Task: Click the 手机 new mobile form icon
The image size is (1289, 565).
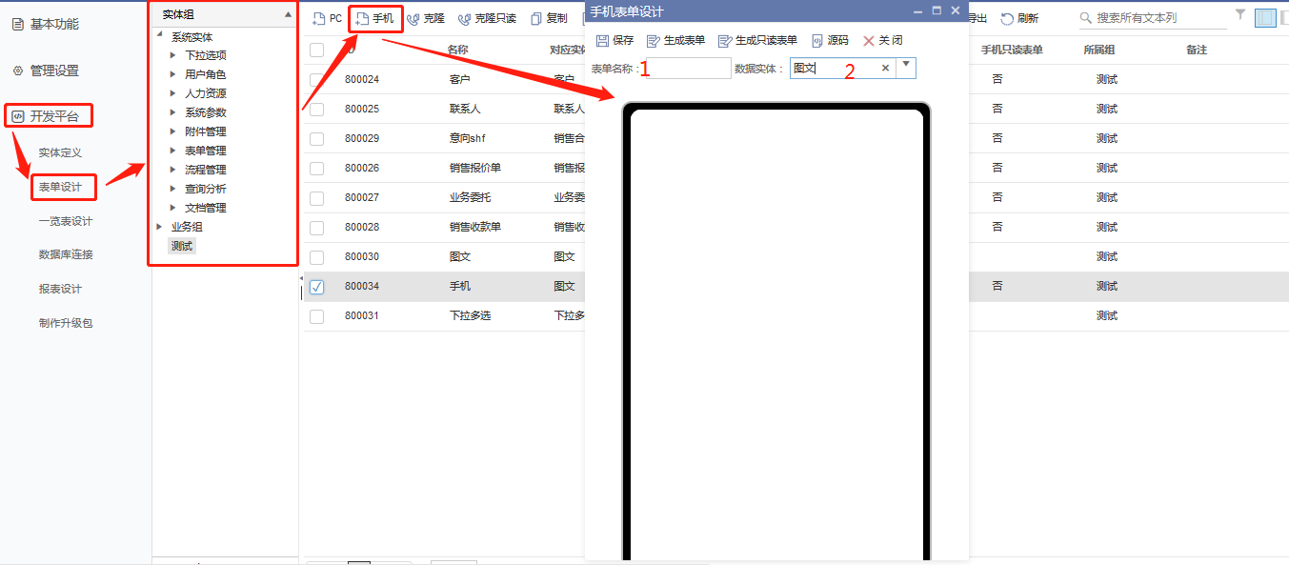Action: (x=363, y=19)
